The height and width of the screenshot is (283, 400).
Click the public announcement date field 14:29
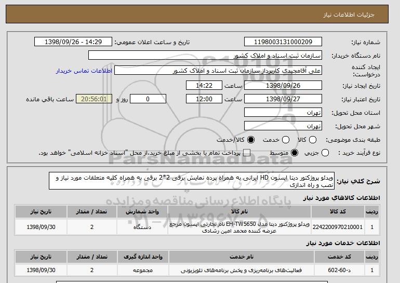coord(73,42)
